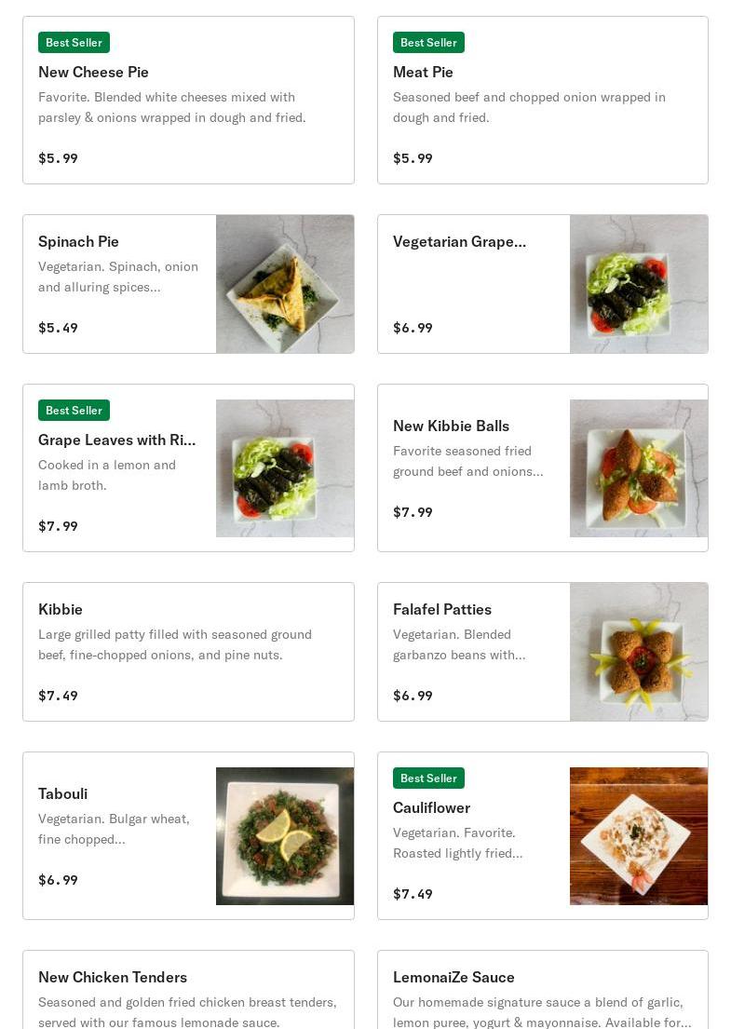The width and height of the screenshot is (731, 1029).
Task: Open the Cauliflower dish image
Action: click(x=639, y=836)
